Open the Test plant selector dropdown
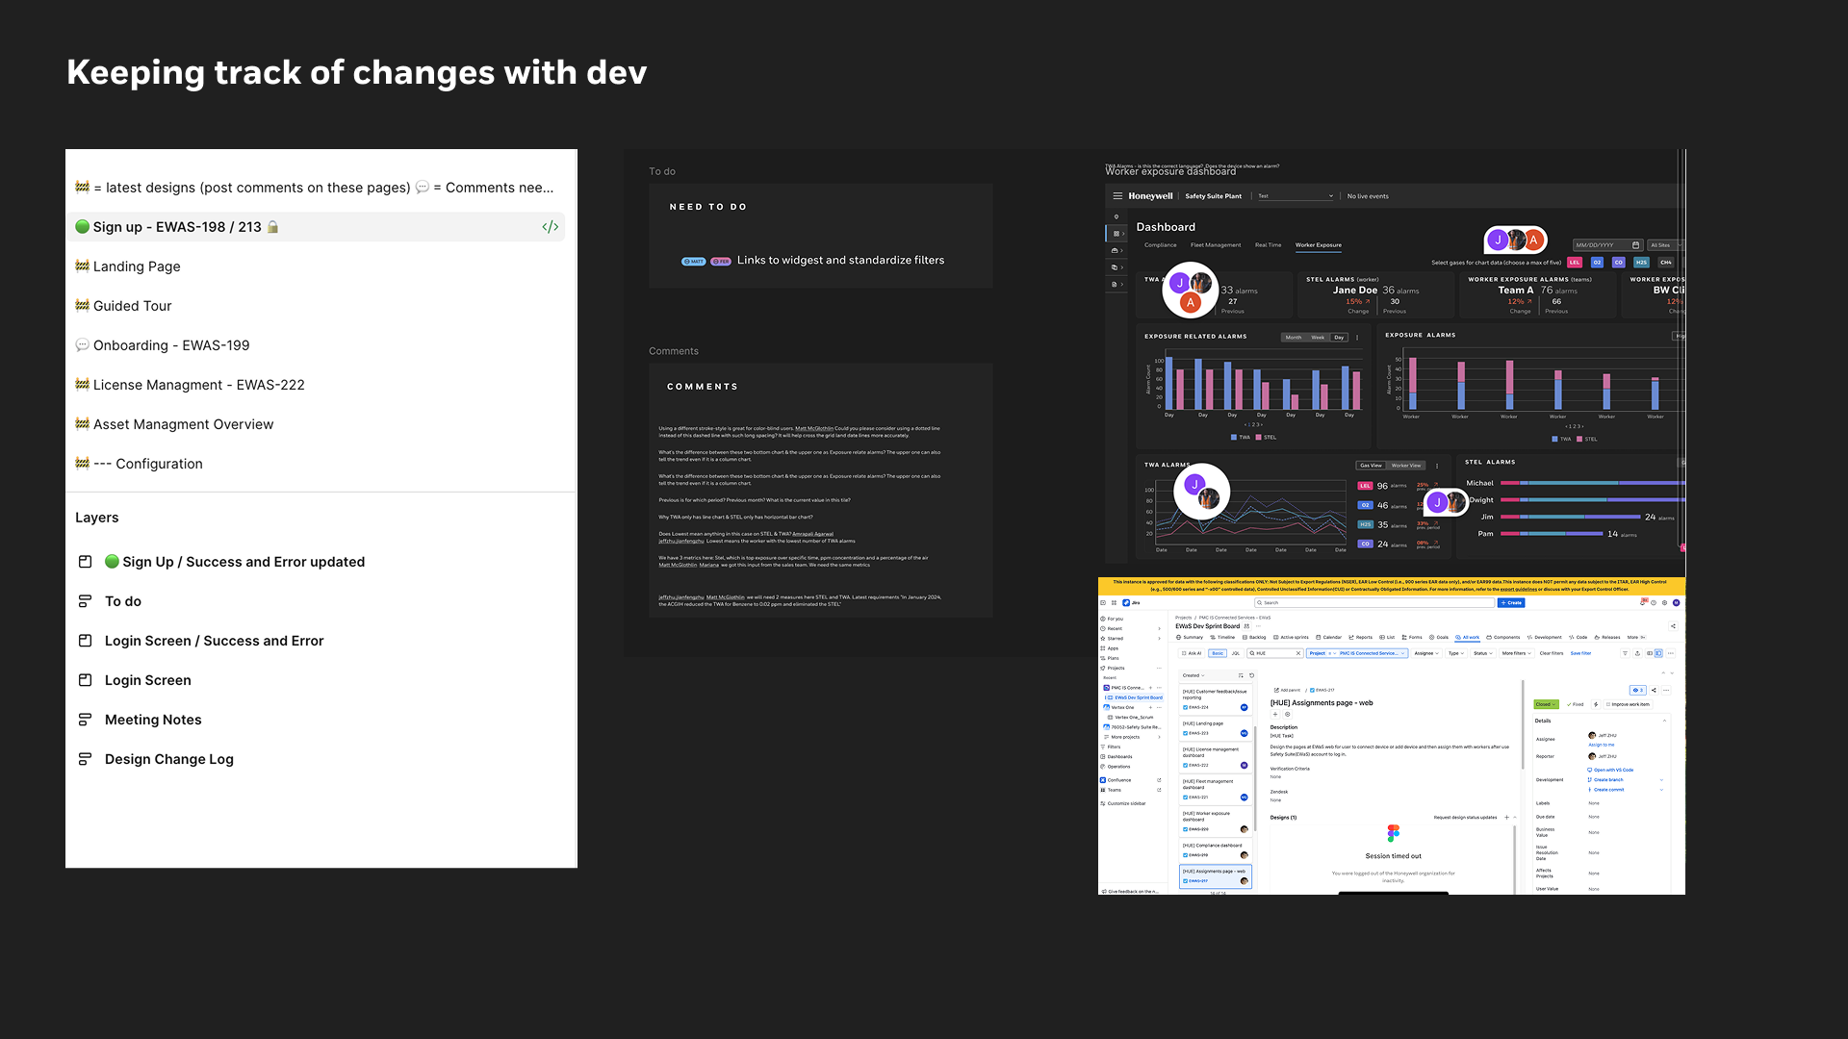The height and width of the screenshot is (1039, 1848). point(1295,196)
